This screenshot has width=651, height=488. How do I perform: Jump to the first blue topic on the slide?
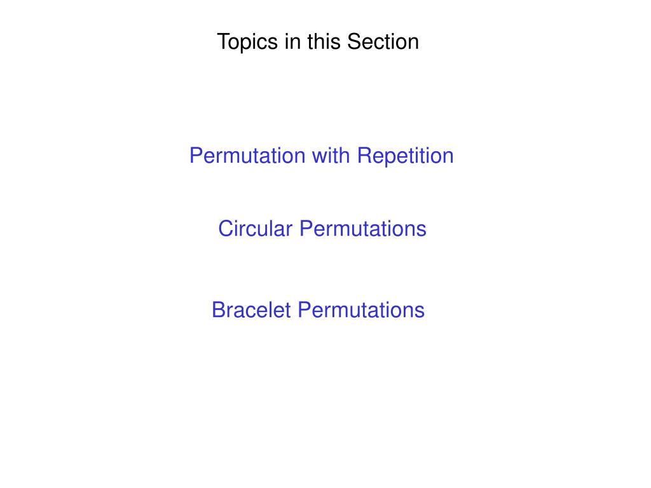point(321,156)
